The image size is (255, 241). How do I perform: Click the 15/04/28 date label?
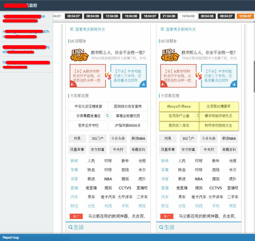point(188,16)
